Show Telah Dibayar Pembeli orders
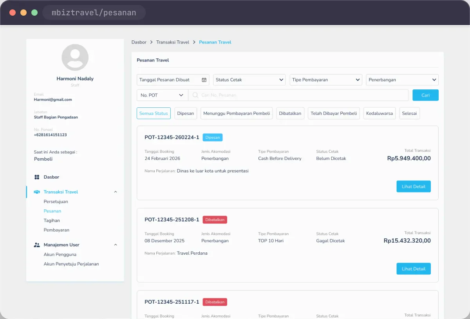 334,113
